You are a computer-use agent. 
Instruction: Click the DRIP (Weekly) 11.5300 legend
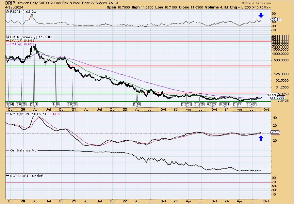32,37
